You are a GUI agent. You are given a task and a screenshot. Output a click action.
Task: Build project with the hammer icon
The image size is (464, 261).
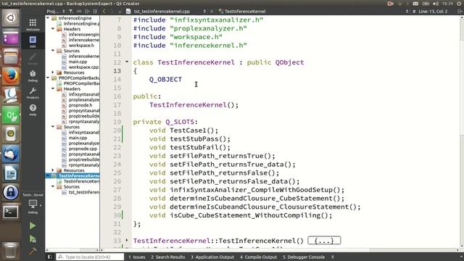pyautogui.click(x=33, y=252)
